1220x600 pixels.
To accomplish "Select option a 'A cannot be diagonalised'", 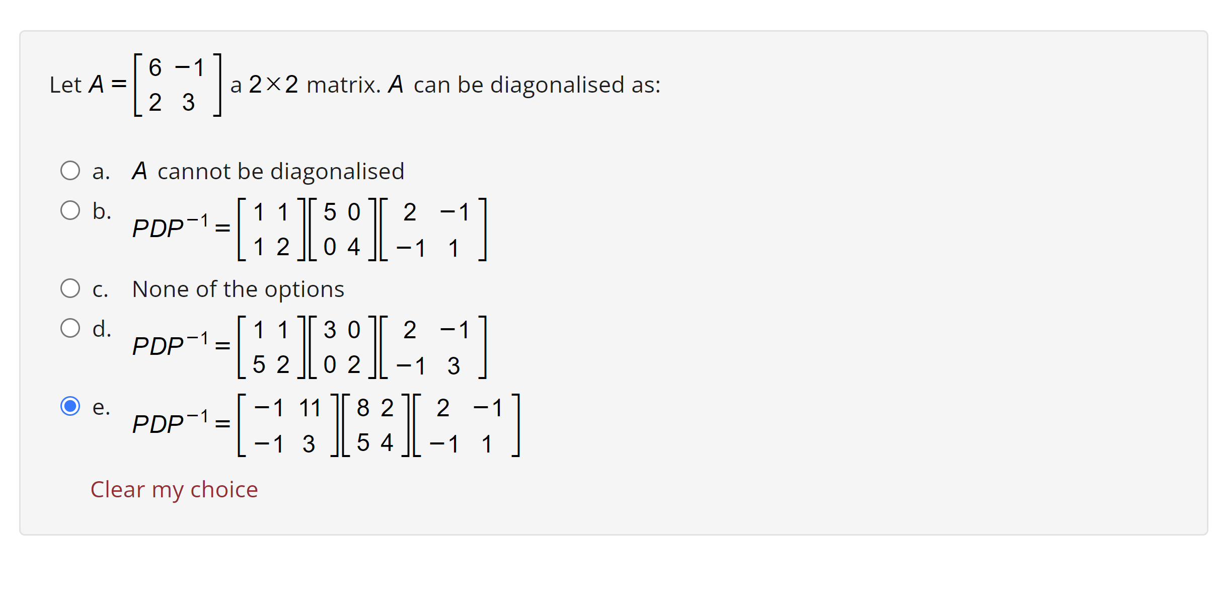I will pyautogui.click(x=70, y=170).
